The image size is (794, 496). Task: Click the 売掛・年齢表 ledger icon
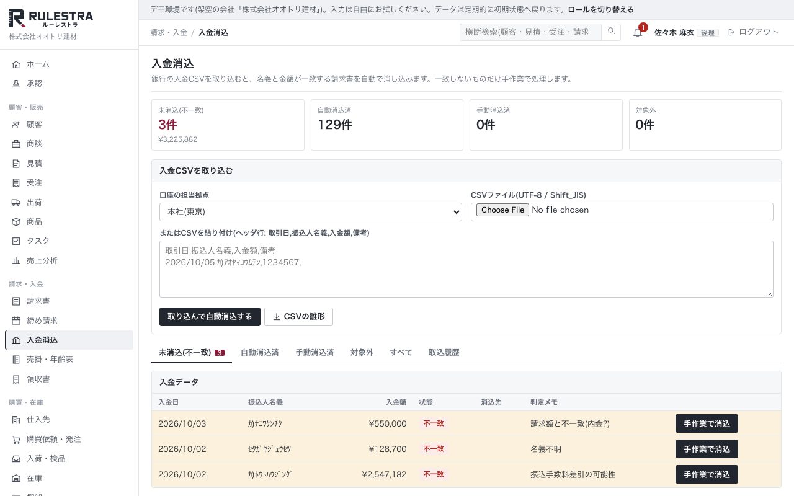point(16,360)
